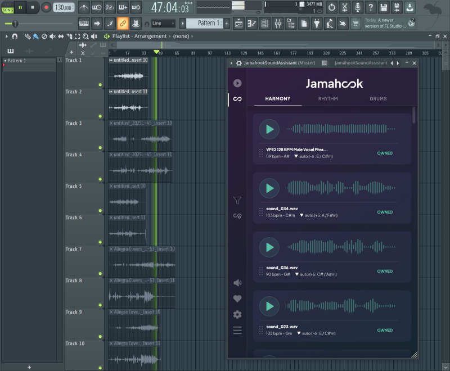Viewport: 450px width, 371px height.
Task: Open the Pattern 1 selector
Action: (204, 23)
